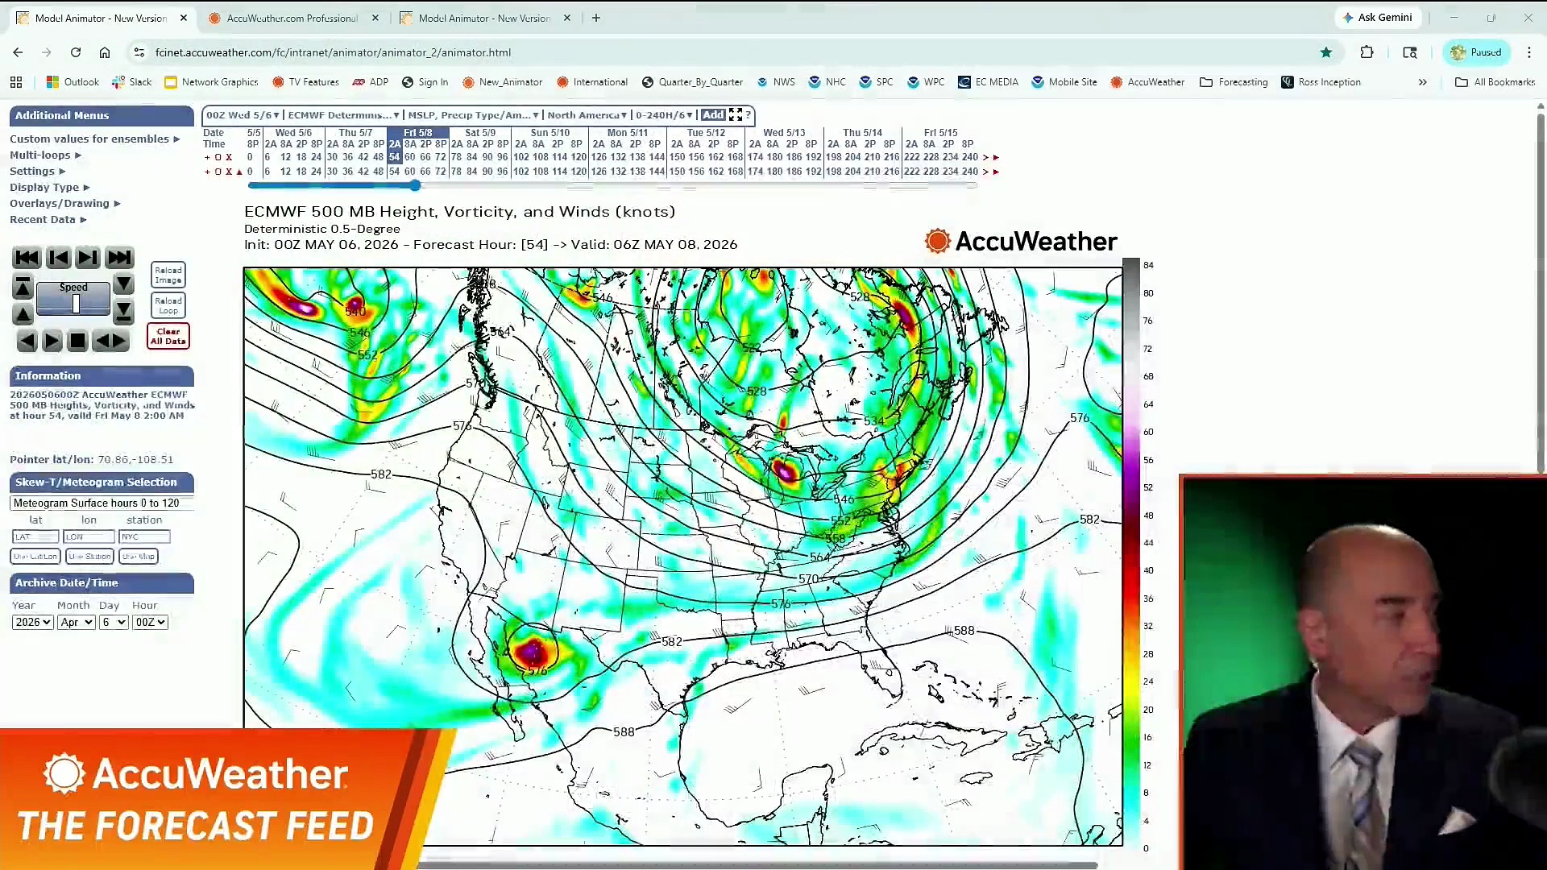Image resolution: width=1547 pixels, height=870 pixels.
Task: Open the question mark help icon
Action: (749, 115)
